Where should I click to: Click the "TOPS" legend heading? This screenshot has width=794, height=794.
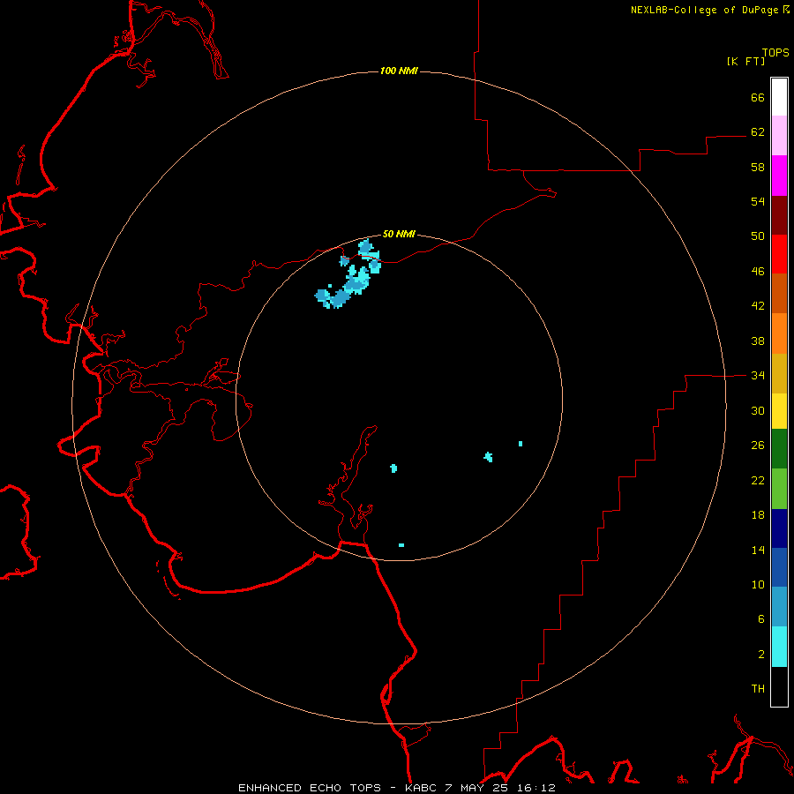pos(775,53)
